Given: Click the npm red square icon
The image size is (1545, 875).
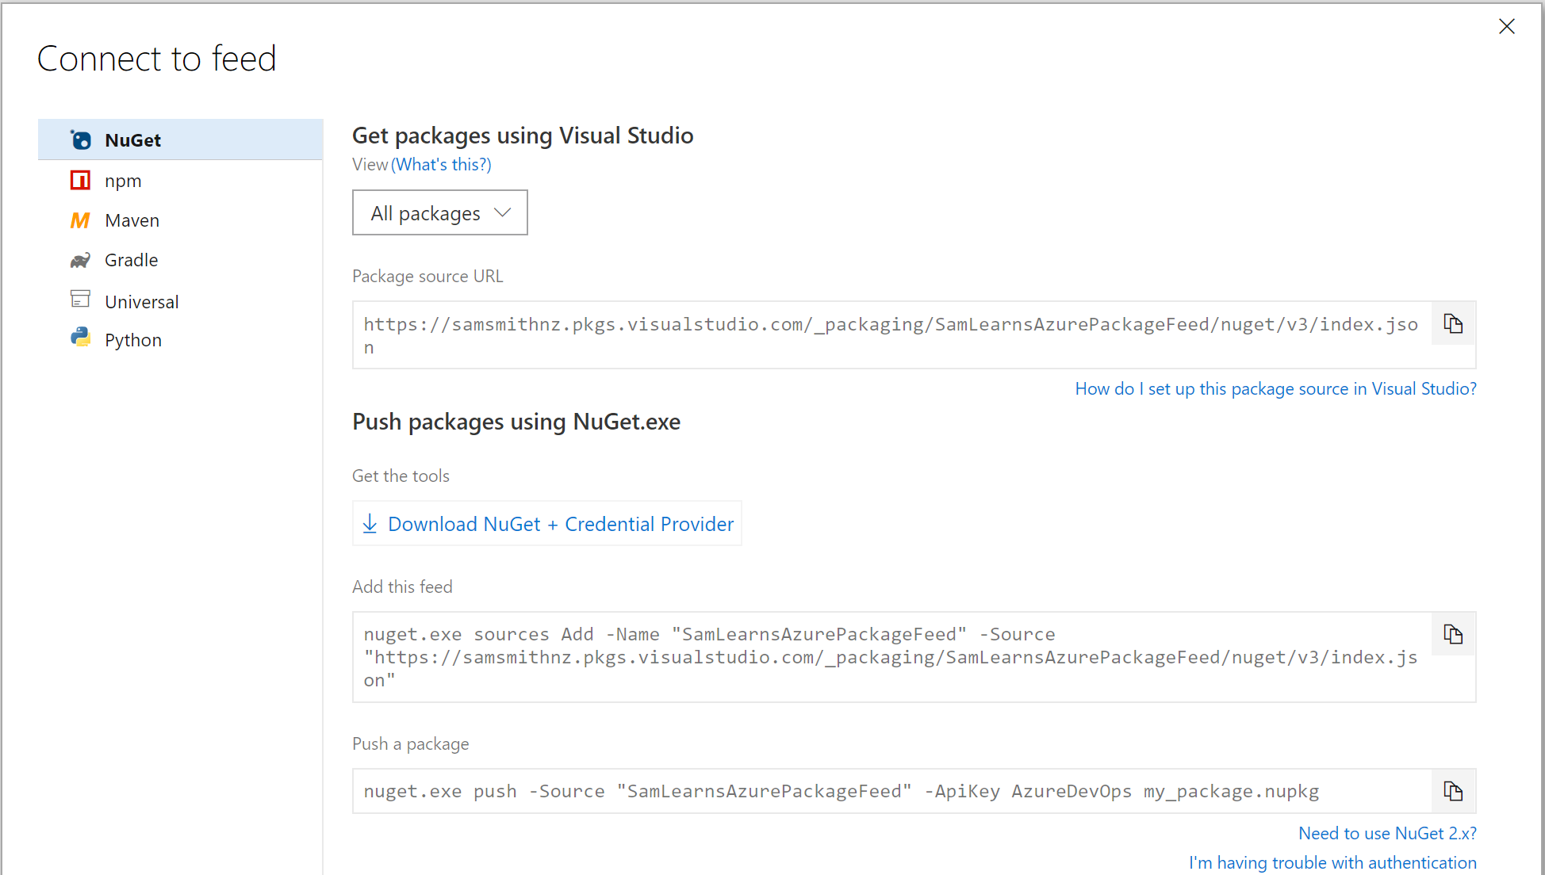Looking at the screenshot, I should pos(80,181).
